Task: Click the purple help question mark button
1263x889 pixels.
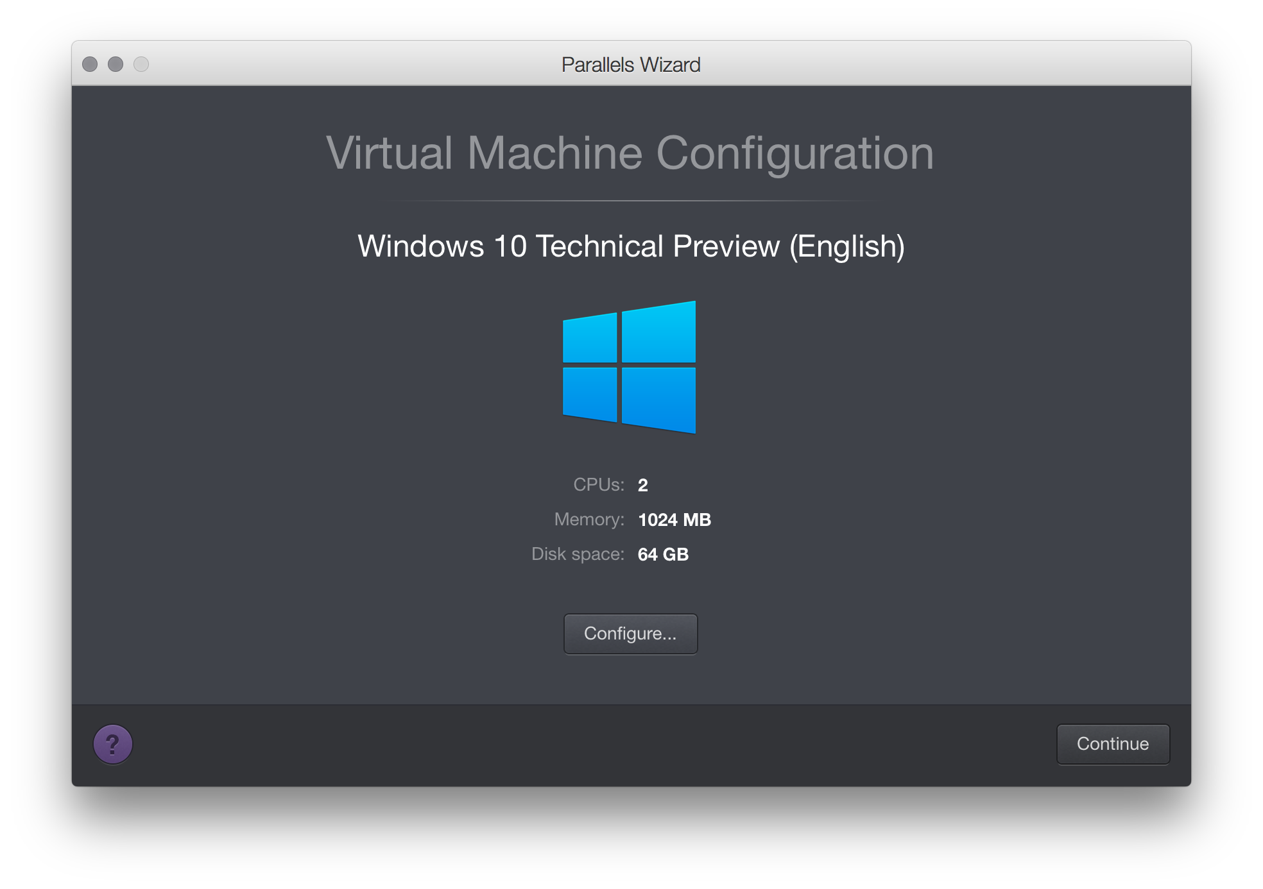Action: [x=113, y=744]
